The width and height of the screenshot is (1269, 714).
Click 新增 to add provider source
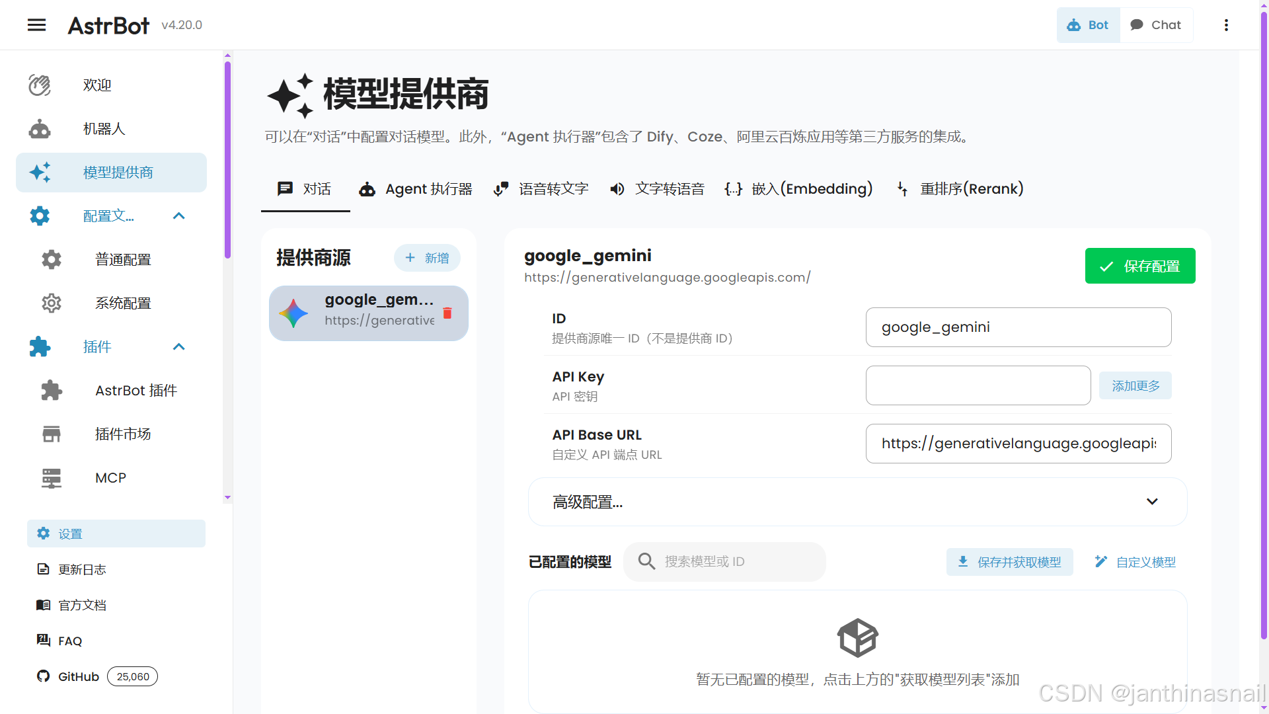click(427, 258)
